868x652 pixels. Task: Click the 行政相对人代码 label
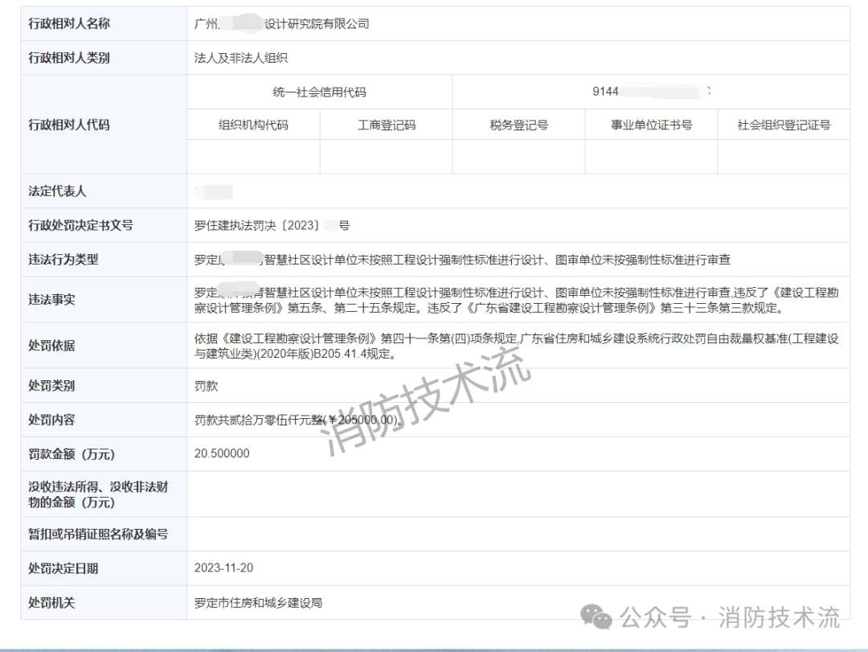point(69,125)
